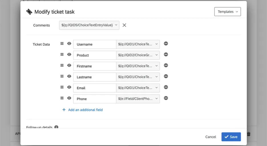This screenshot has width=267, height=146.
Task: Click the info icon next to Follow-up details
Action: 56,127
